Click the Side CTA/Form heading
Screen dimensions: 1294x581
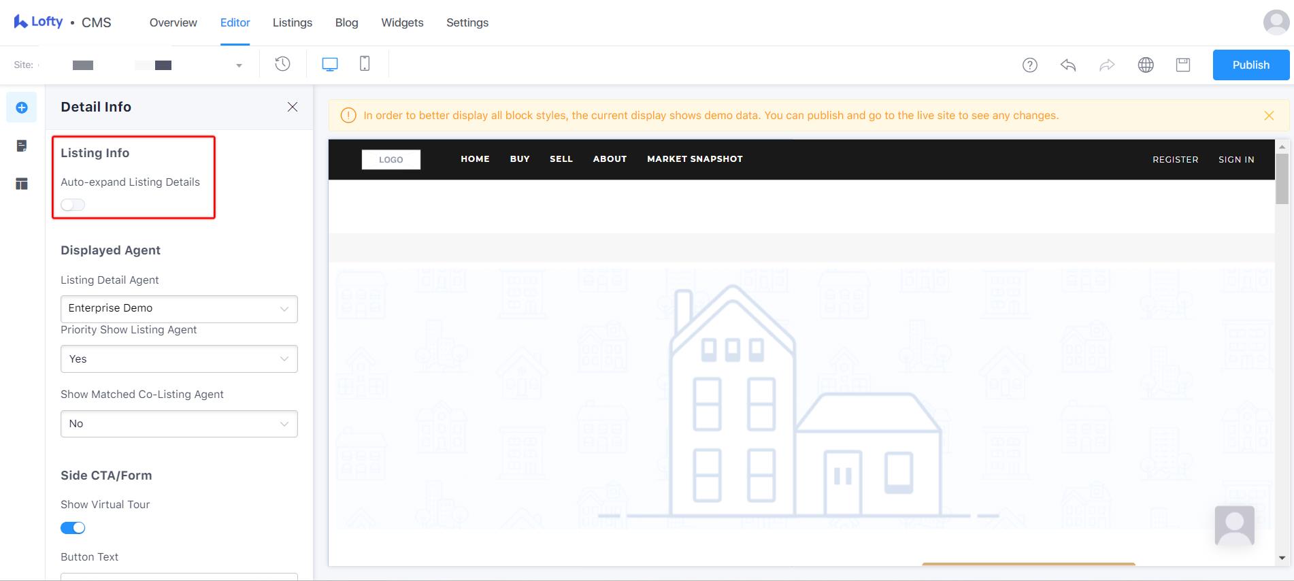pos(106,476)
